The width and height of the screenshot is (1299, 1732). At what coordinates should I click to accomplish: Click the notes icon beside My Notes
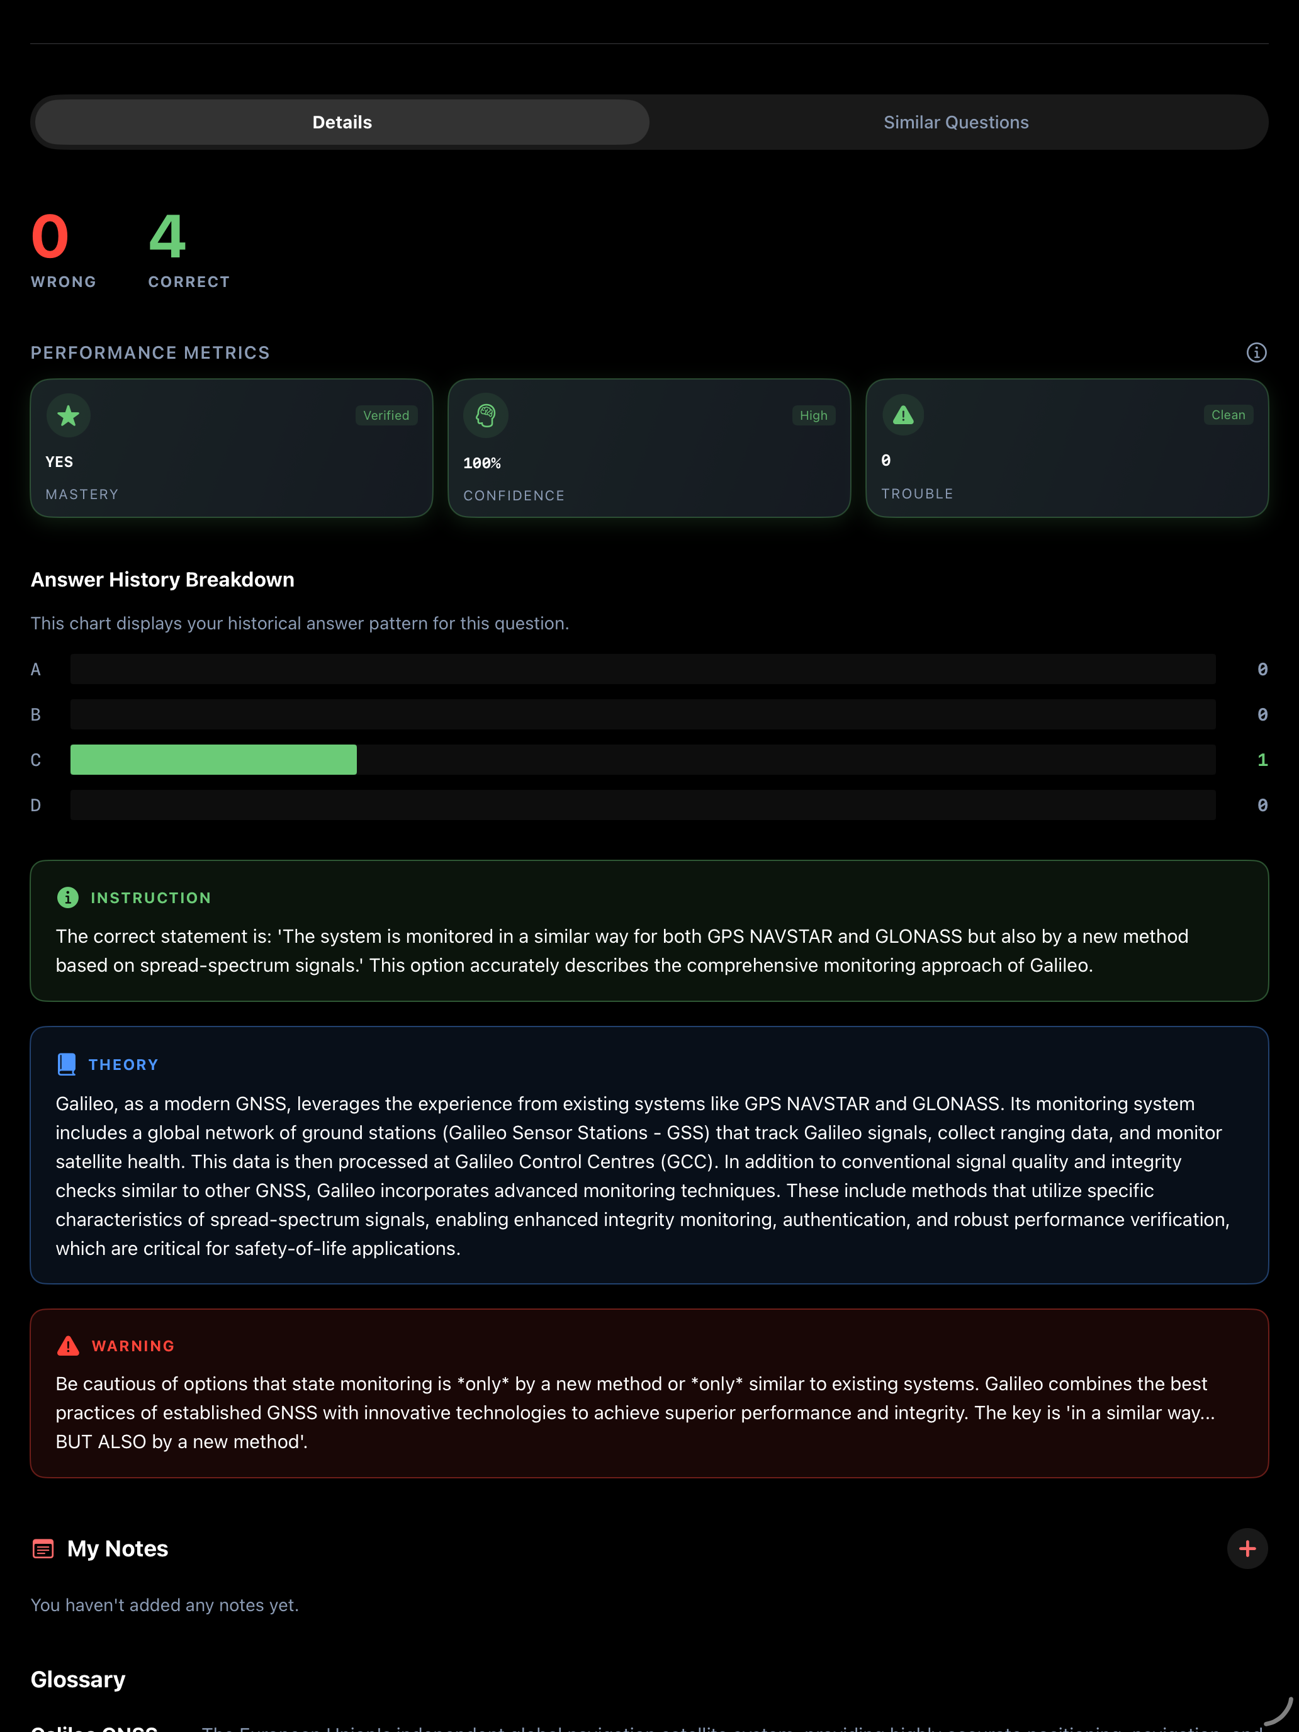point(43,1548)
